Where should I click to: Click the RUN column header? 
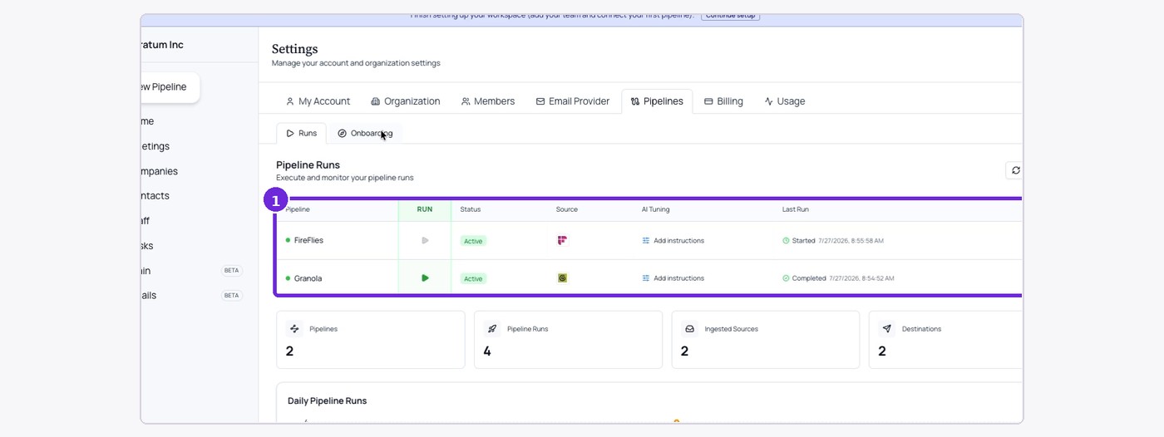(x=425, y=209)
